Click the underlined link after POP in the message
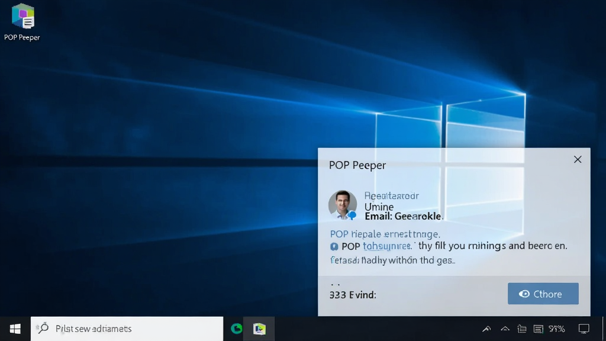Viewport: 606px width, 341px height. coord(387,246)
